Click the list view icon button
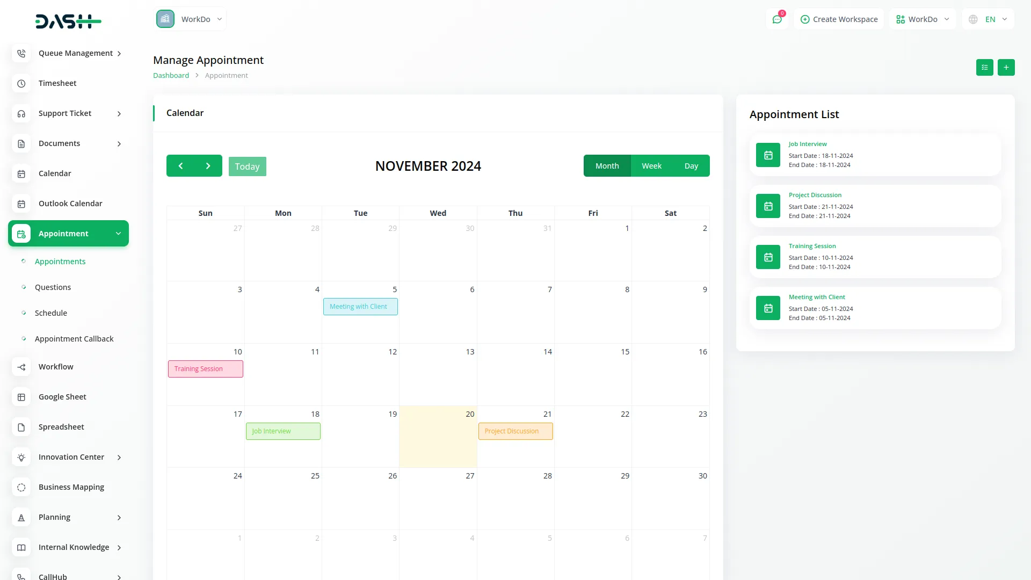This screenshot has height=580, width=1031. pyautogui.click(x=984, y=68)
